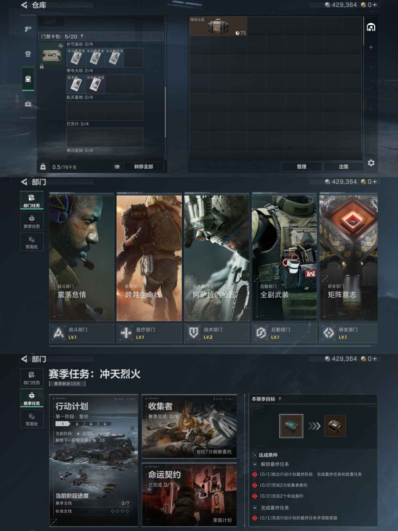The image size is (398, 531).
Task: Click the warehouse settings gear icon
Action: (x=371, y=163)
